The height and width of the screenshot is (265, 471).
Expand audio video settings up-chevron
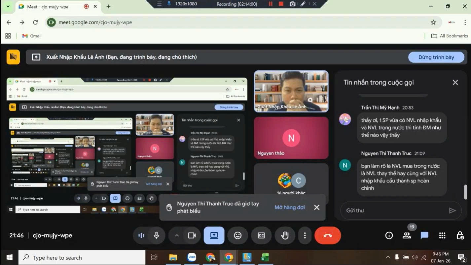click(x=177, y=235)
